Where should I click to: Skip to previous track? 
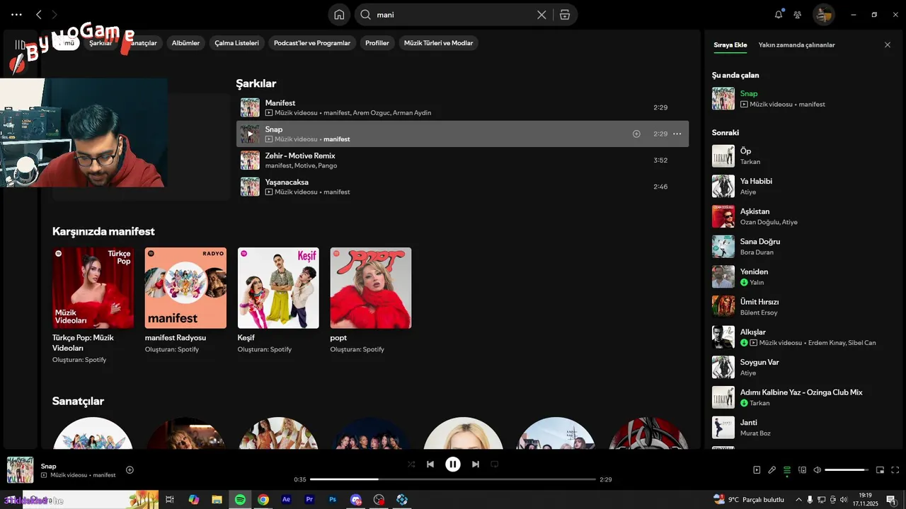click(x=430, y=464)
